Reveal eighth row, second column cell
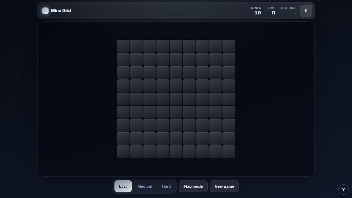This screenshot has width=352, height=198. point(136,139)
